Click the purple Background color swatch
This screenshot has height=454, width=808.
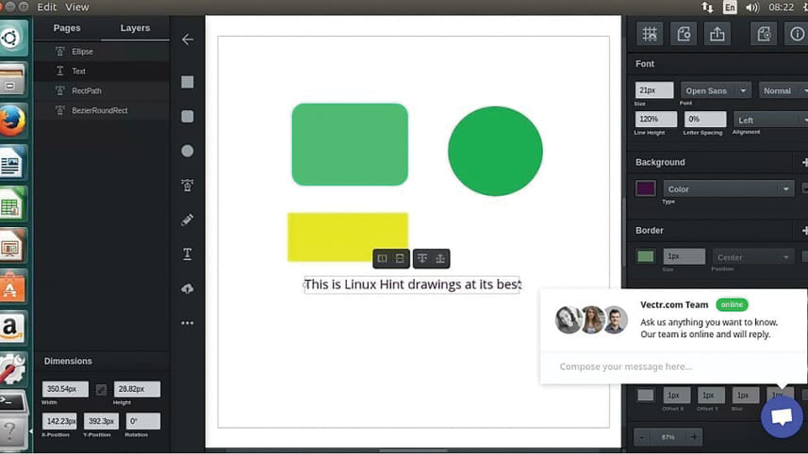click(646, 189)
